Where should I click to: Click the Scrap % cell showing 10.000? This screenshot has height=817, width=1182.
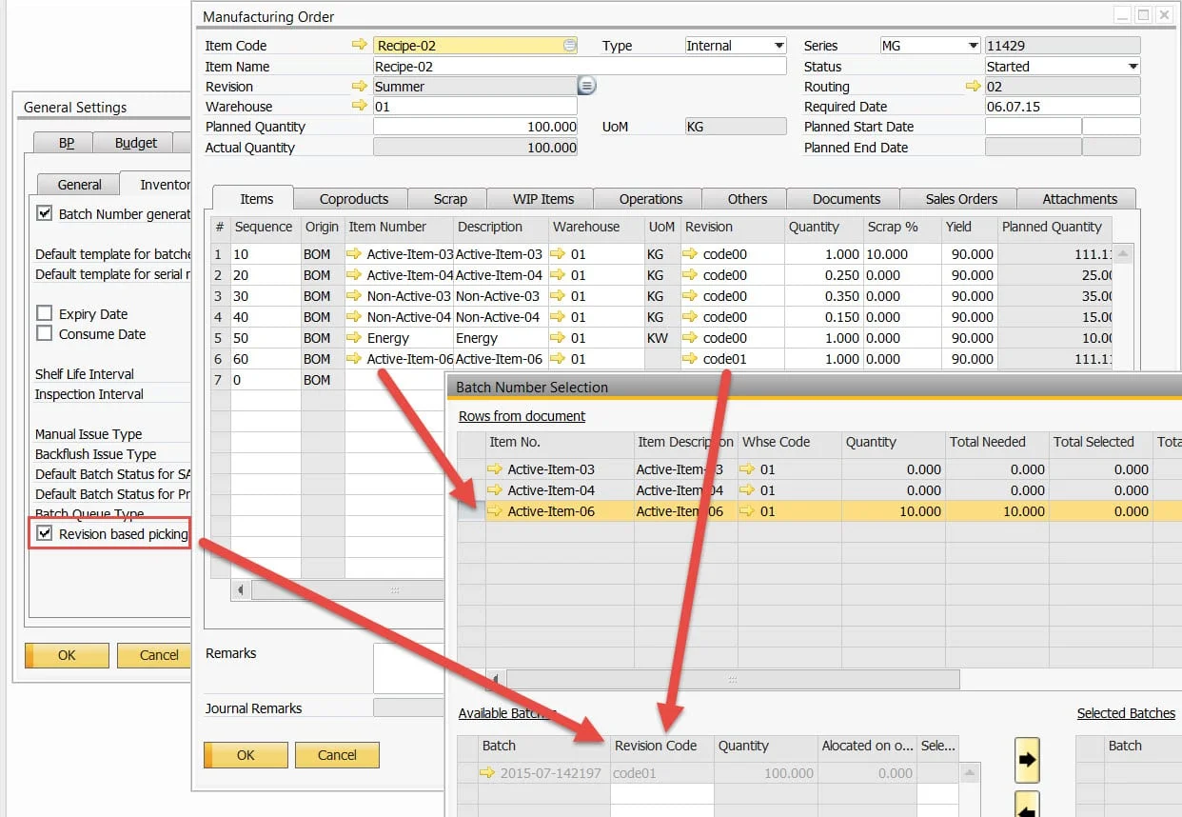click(x=901, y=254)
